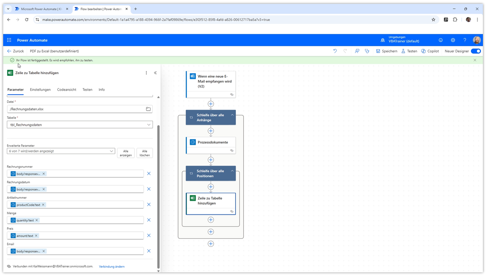Open Copilot from the toolbar

(x=430, y=51)
